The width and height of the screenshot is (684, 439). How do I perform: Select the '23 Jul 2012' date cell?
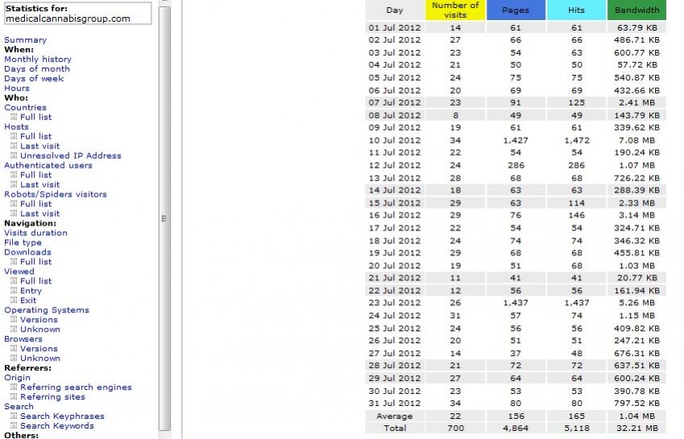(x=394, y=303)
